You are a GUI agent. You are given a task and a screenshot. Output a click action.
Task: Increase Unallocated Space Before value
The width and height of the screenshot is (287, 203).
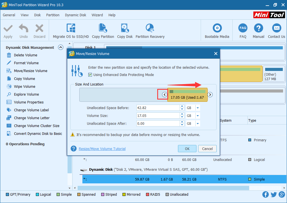182,106
